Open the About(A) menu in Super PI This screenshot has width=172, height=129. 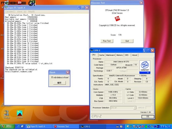22,12
